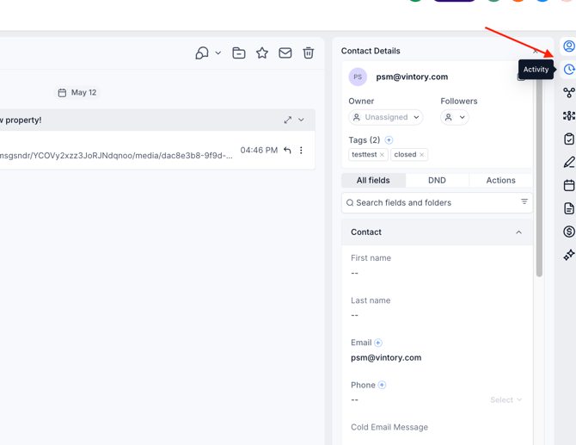The height and width of the screenshot is (445, 576).
Task: Open the Payments dollar sidebar icon
Action: tap(568, 232)
